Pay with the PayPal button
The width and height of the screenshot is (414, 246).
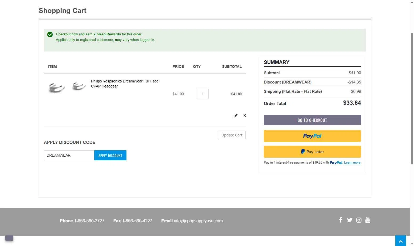(x=312, y=136)
